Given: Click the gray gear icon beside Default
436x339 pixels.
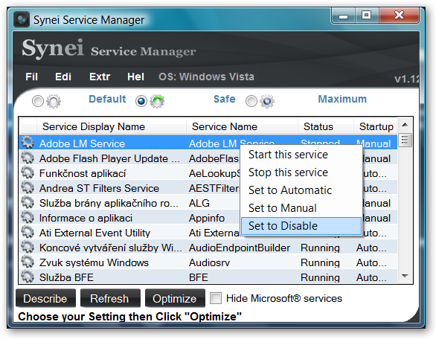Looking at the screenshot, I should click(54, 101).
